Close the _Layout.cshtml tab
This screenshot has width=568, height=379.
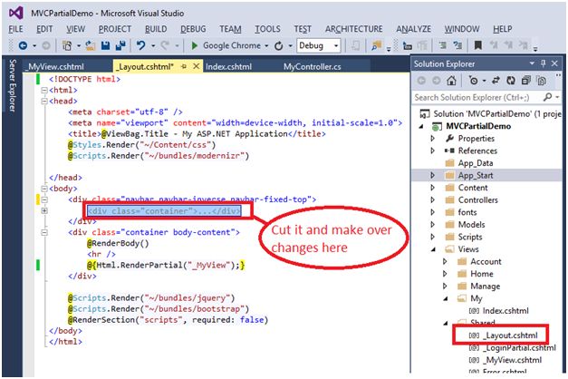196,66
